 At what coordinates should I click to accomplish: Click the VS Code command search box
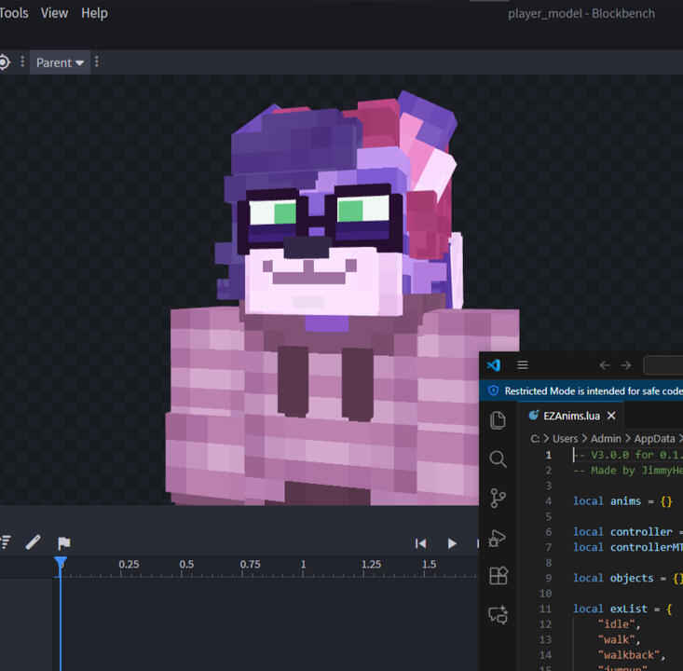pyautogui.click(x=663, y=365)
